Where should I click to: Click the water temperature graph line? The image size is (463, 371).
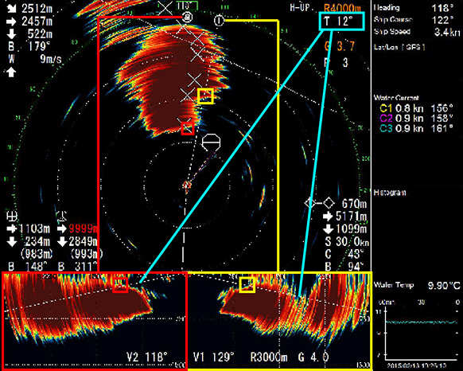click(x=421, y=322)
